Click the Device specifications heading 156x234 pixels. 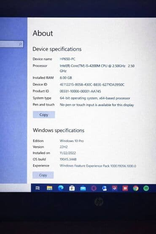57,49
